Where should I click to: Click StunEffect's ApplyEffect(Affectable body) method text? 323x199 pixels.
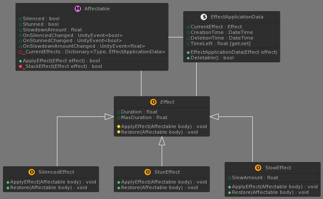click(x=164, y=182)
